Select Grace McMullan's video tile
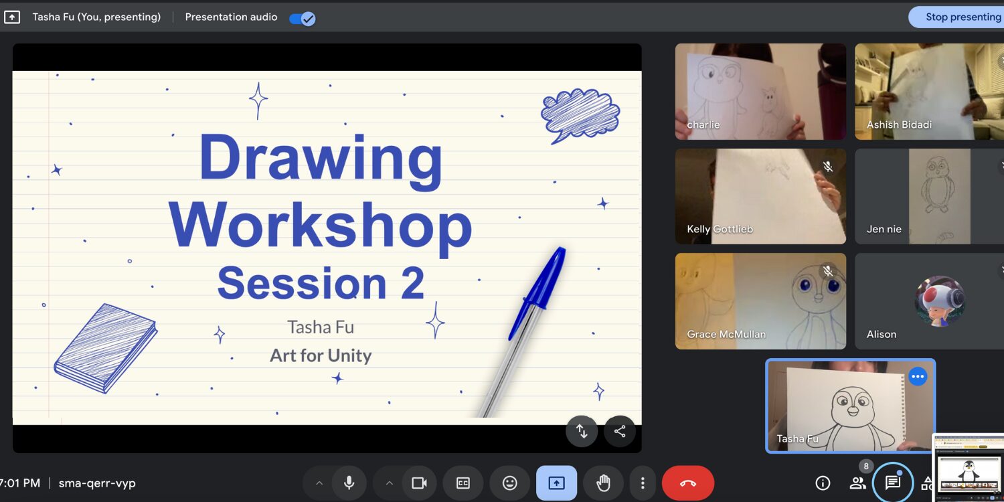This screenshot has height=502, width=1004. tap(760, 301)
